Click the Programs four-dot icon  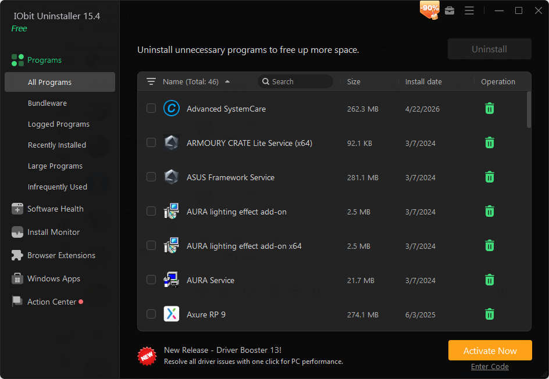pyautogui.click(x=17, y=60)
